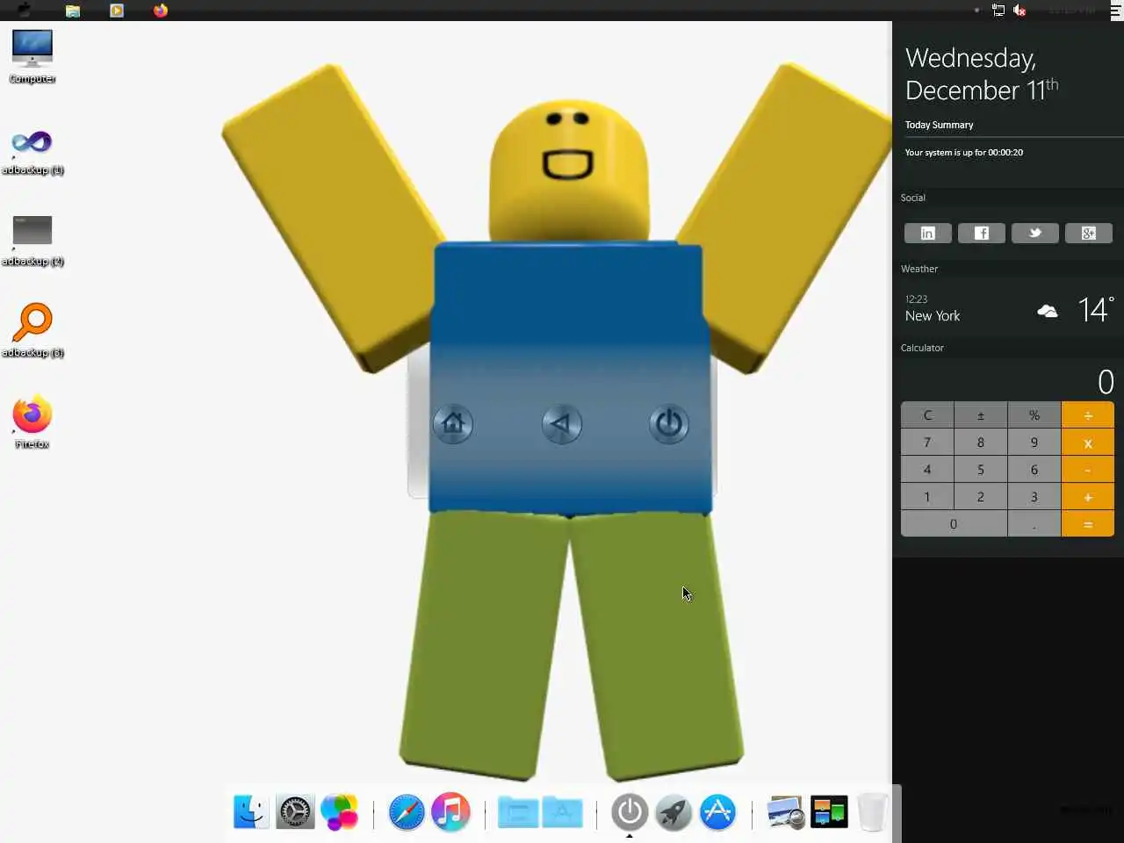Click the calculator ± sign button
The width and height of the screenshot is (1124, 843).
tap(981, 415)
